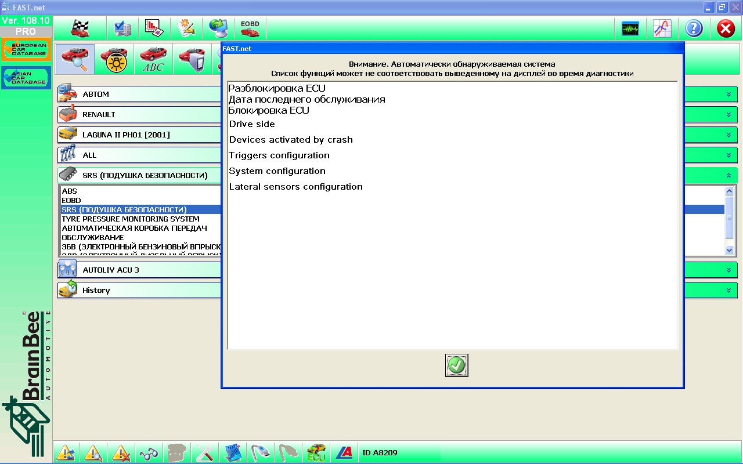This screenshot has height=464, width=743.
Task: Select ОБСЛУЖИВАНИЕ in the systems list
Action: coord(93,237)
